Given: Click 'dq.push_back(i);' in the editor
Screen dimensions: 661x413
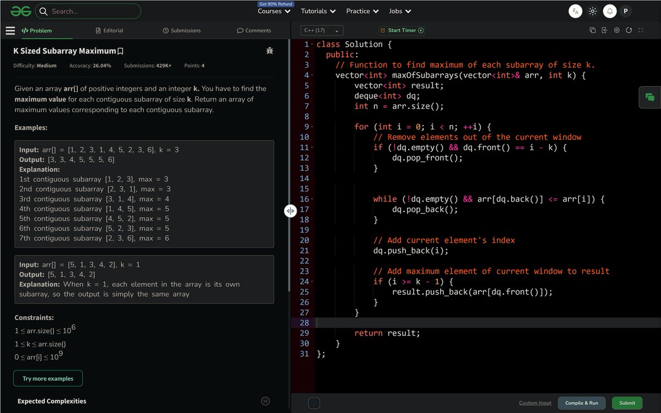Looking at the screenshot, I should tap(411, 251).
